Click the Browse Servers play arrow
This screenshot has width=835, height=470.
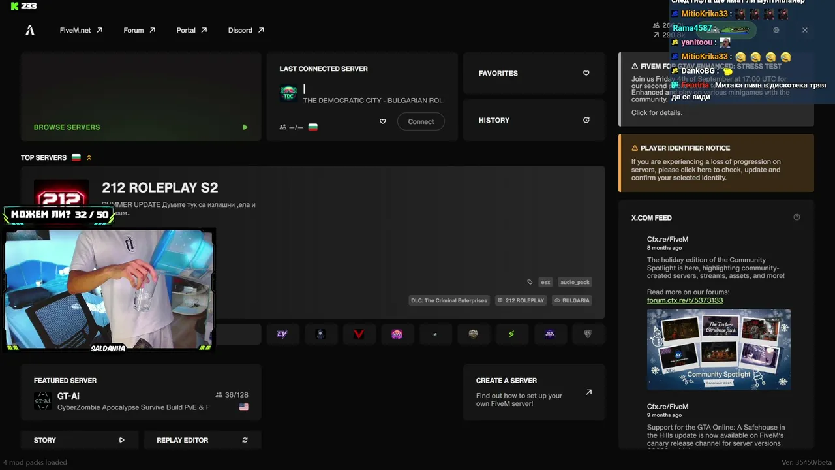click(x=245, y=127)
